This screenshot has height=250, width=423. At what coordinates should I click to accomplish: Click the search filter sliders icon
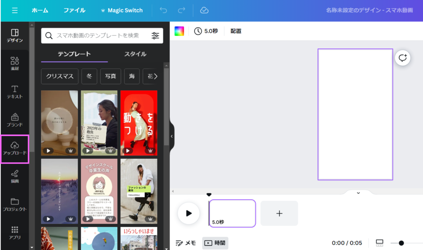coord(155,36)
